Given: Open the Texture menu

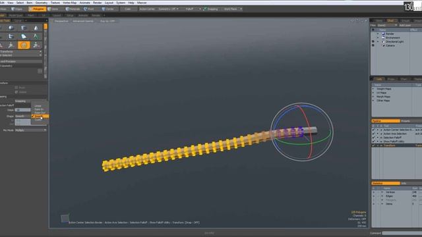Looking at the screenshot, I should click(55, 3).
